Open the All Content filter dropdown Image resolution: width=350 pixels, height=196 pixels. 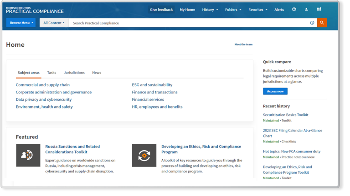click(x=54, y=23)
